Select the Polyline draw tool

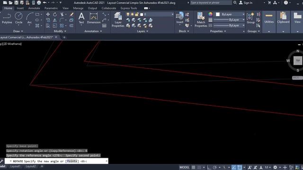point(7,18)
